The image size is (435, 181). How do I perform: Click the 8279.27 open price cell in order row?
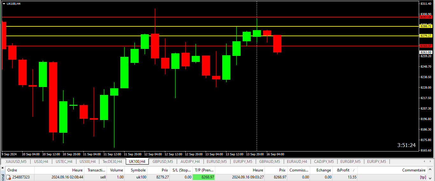[162, 177]
